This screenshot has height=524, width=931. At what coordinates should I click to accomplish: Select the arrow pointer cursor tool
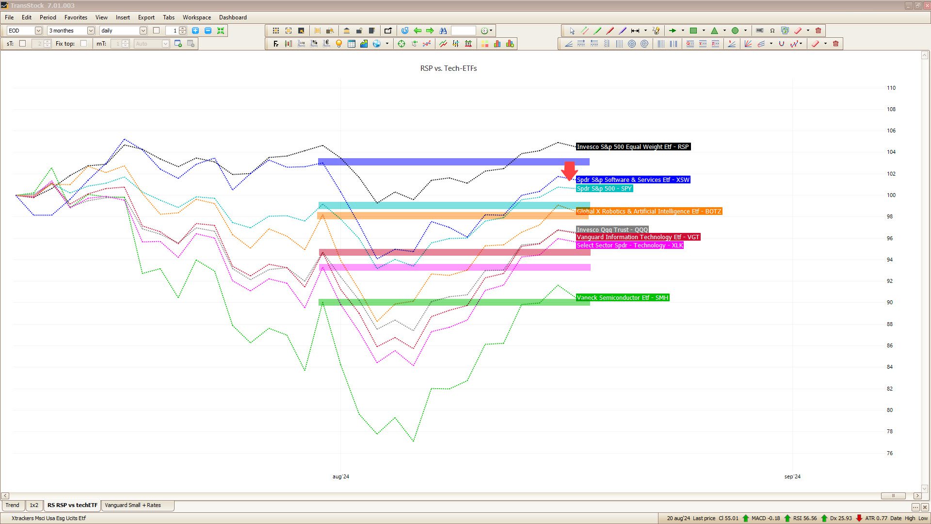(572, 31)
